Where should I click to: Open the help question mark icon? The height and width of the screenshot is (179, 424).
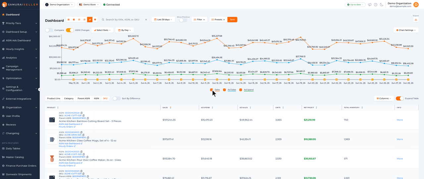[376, 5]
